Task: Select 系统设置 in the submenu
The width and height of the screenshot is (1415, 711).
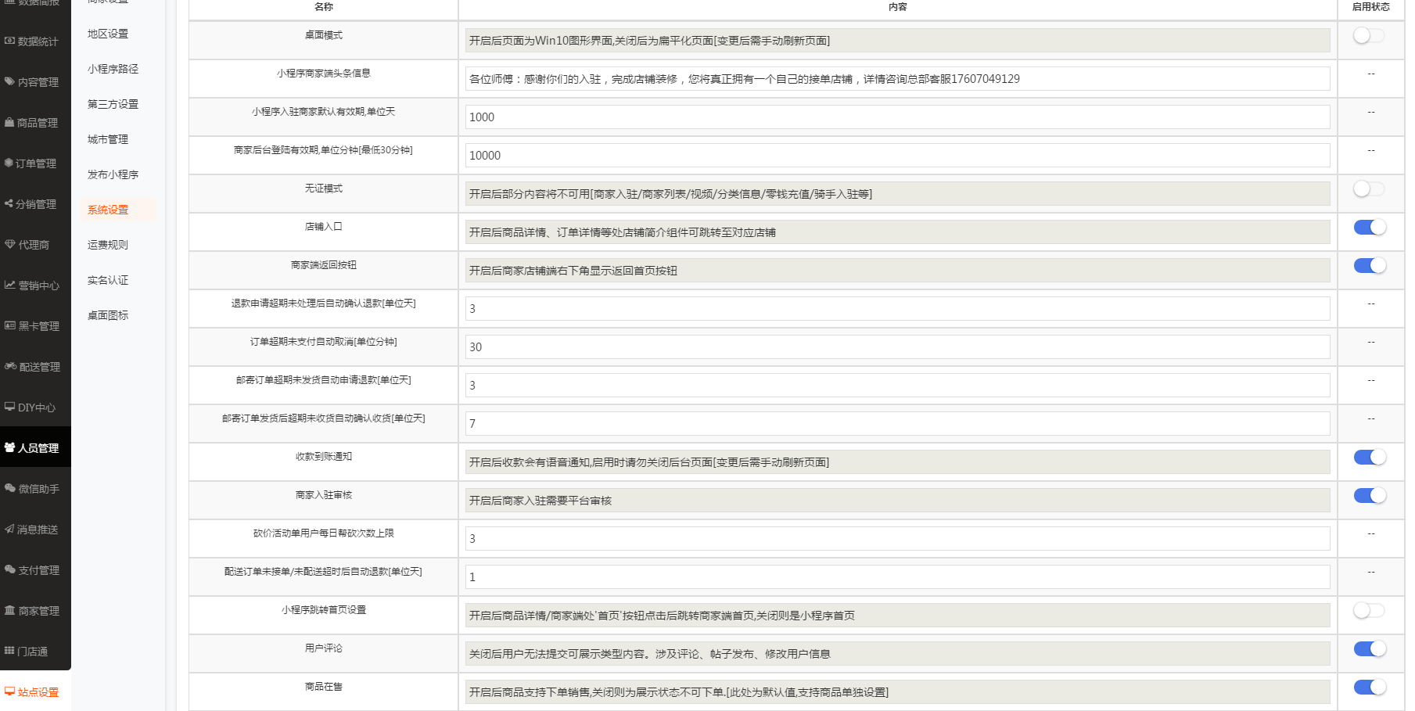Action: (x=108, y=210)
